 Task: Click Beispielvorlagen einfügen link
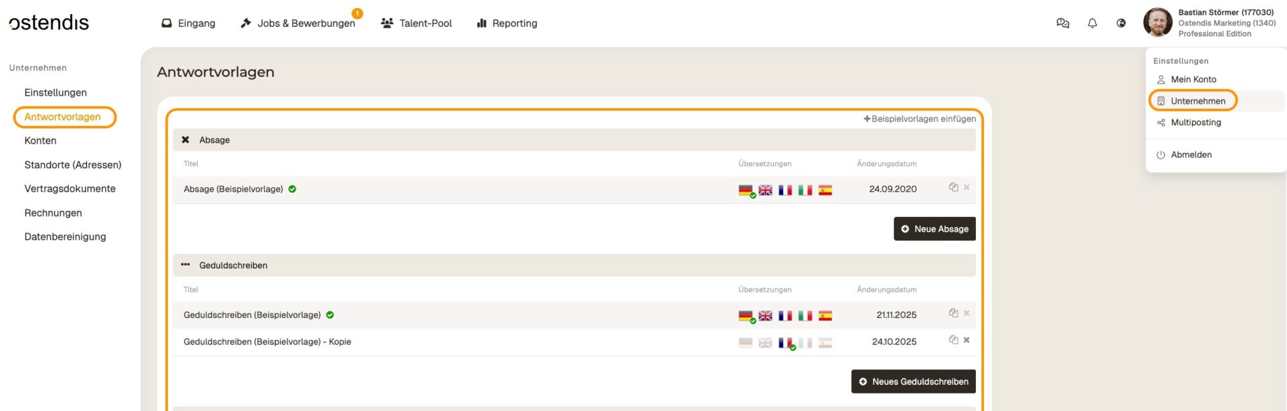[919, 119]
